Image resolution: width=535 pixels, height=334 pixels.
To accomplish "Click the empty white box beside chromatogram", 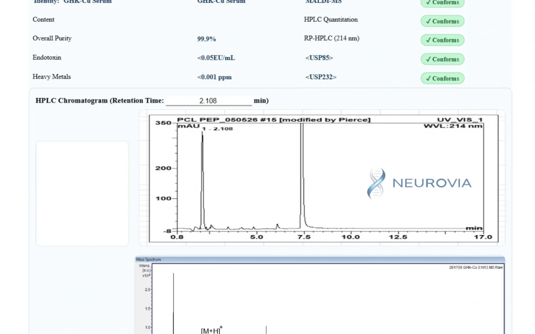I will pyautogui.click(x=82, y=193).
